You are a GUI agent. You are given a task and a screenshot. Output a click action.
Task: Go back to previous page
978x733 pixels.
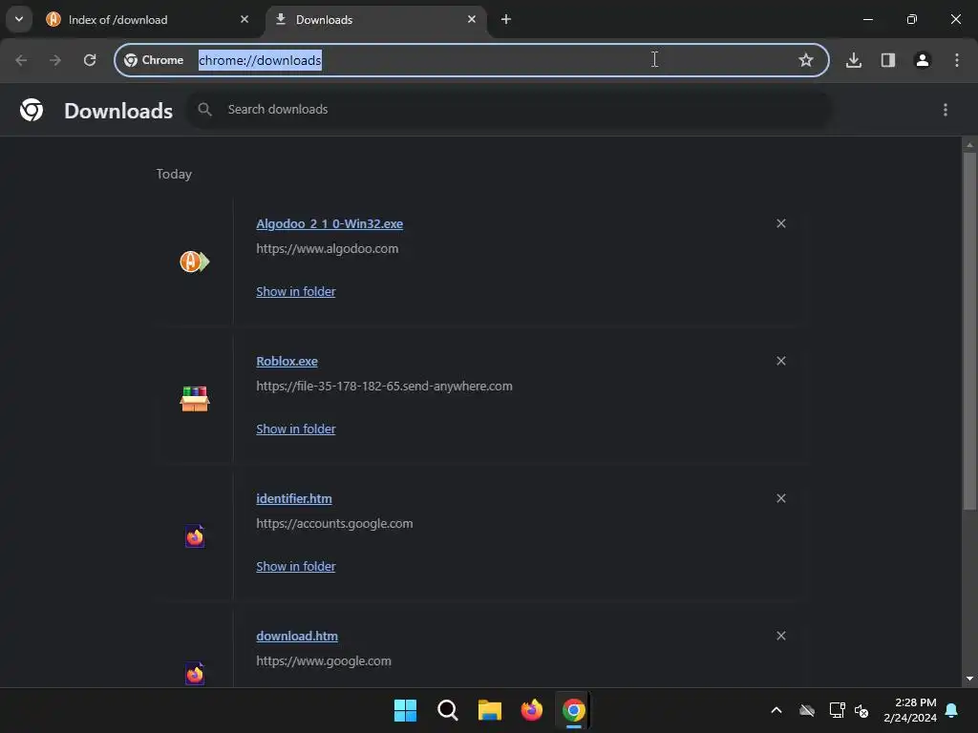(21, 60)
